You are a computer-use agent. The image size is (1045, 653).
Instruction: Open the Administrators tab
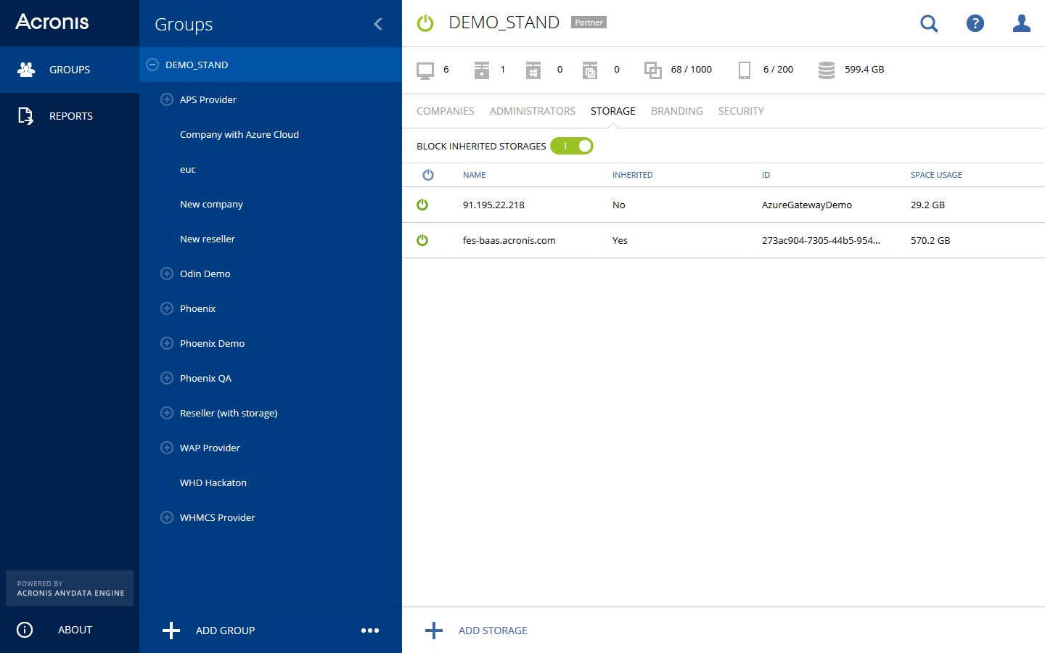tap(532, 111)
